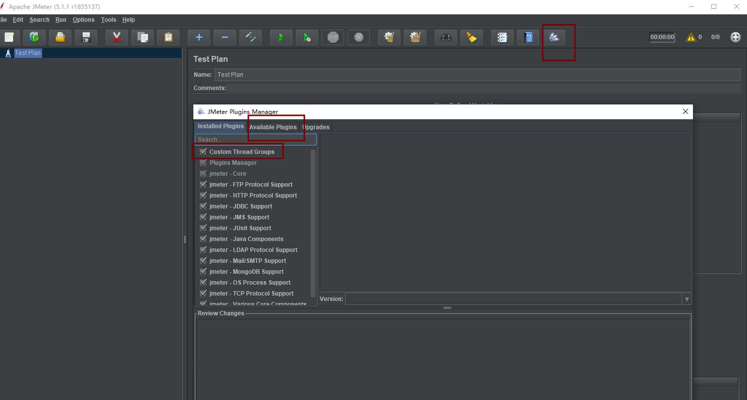Select Plugins Manager list entry
The width and height of the screenshot is (747, 400).
coord(233,163)
